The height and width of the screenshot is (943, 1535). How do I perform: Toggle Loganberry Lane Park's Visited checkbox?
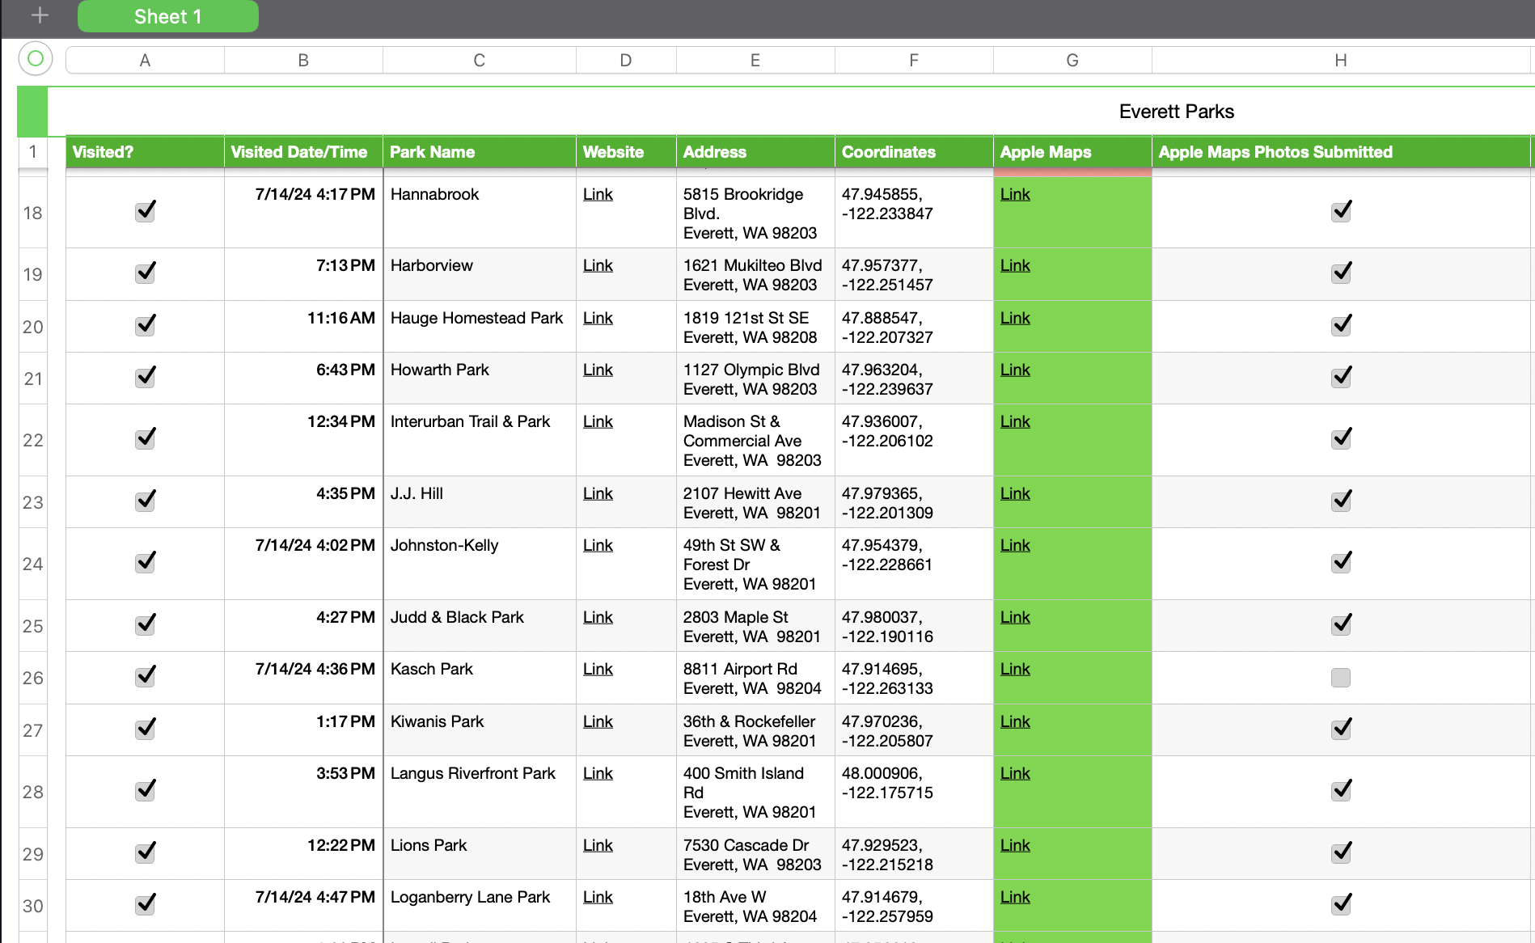click(145, 905)
